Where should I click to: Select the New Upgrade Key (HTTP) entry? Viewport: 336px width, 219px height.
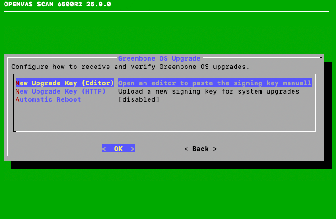click(61, 91)
